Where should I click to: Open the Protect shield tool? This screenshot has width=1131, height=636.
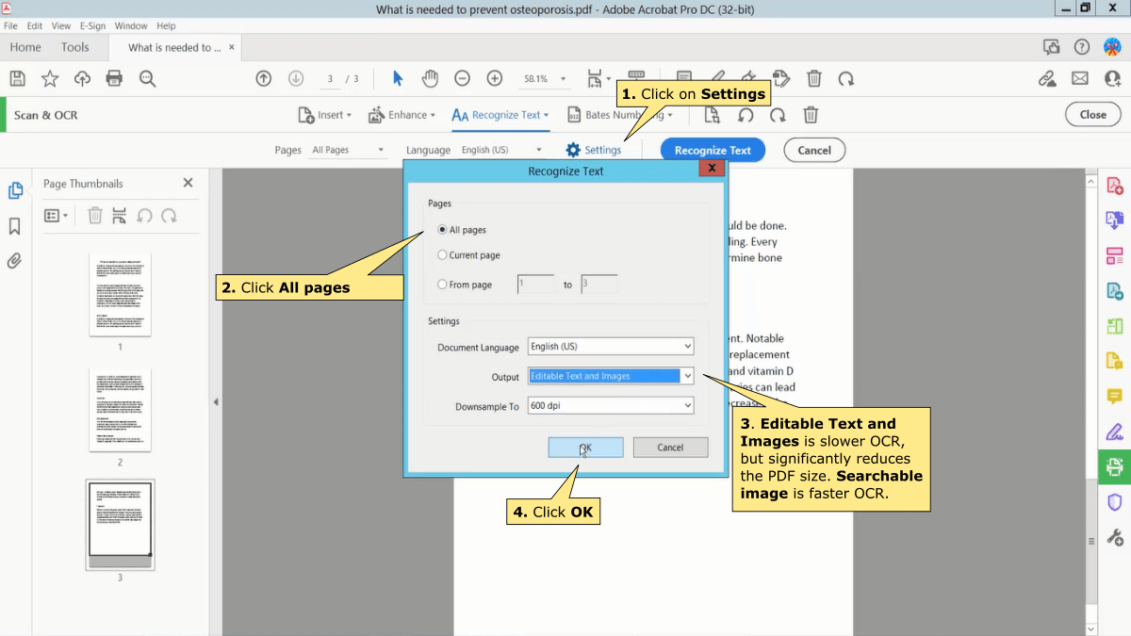click(1115, 502)
